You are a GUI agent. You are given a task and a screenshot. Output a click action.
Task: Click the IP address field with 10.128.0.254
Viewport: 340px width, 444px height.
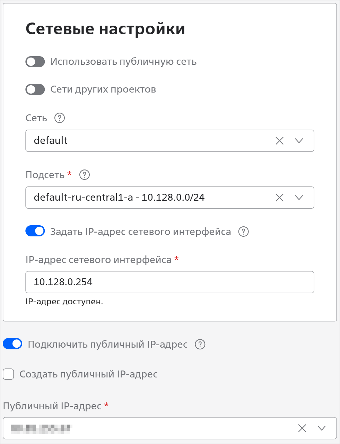(x=169, y=282)
